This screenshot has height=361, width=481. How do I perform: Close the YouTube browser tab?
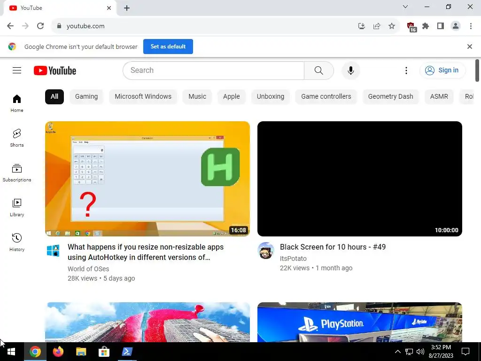coord(109,8)
